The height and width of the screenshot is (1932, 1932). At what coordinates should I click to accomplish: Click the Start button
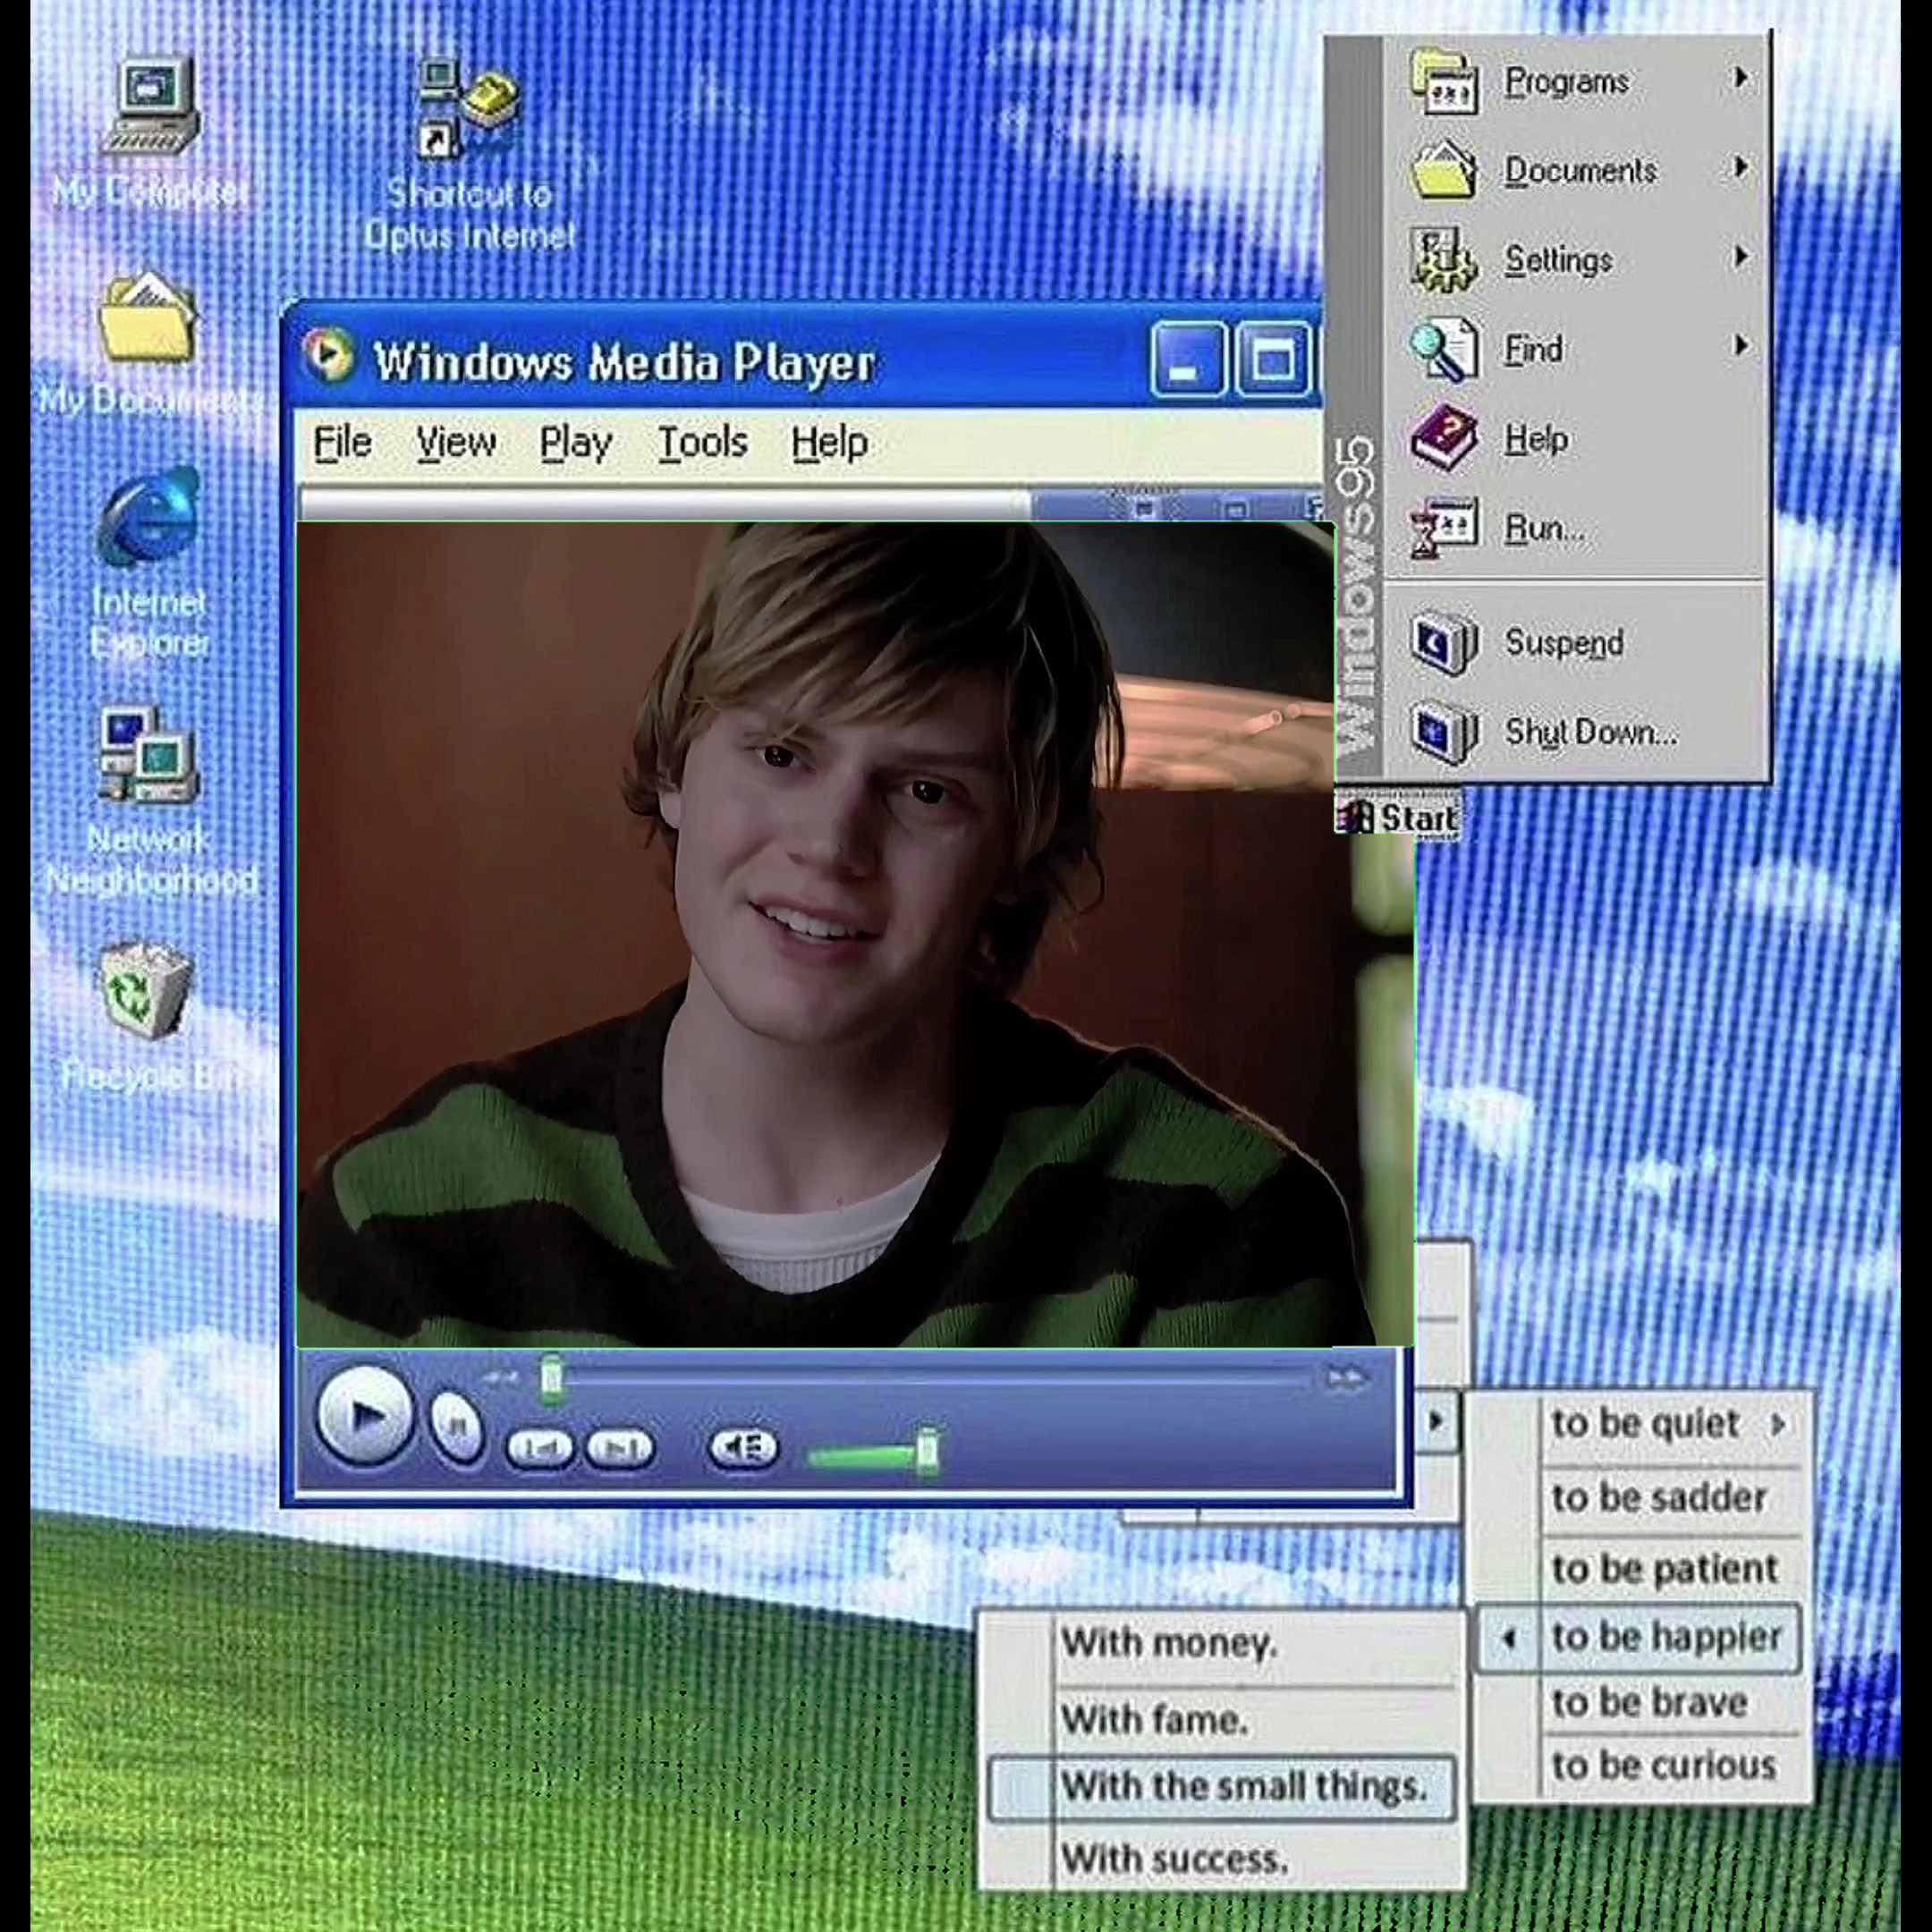[x=1398, y=817]
